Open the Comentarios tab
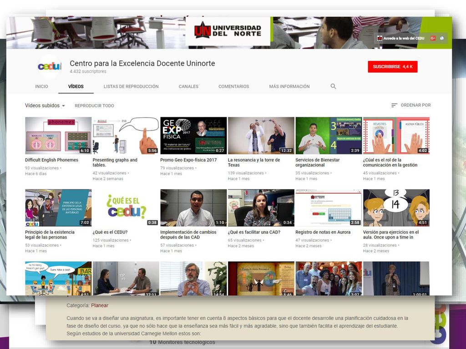466x349 pixels. (x=233, y=86)
